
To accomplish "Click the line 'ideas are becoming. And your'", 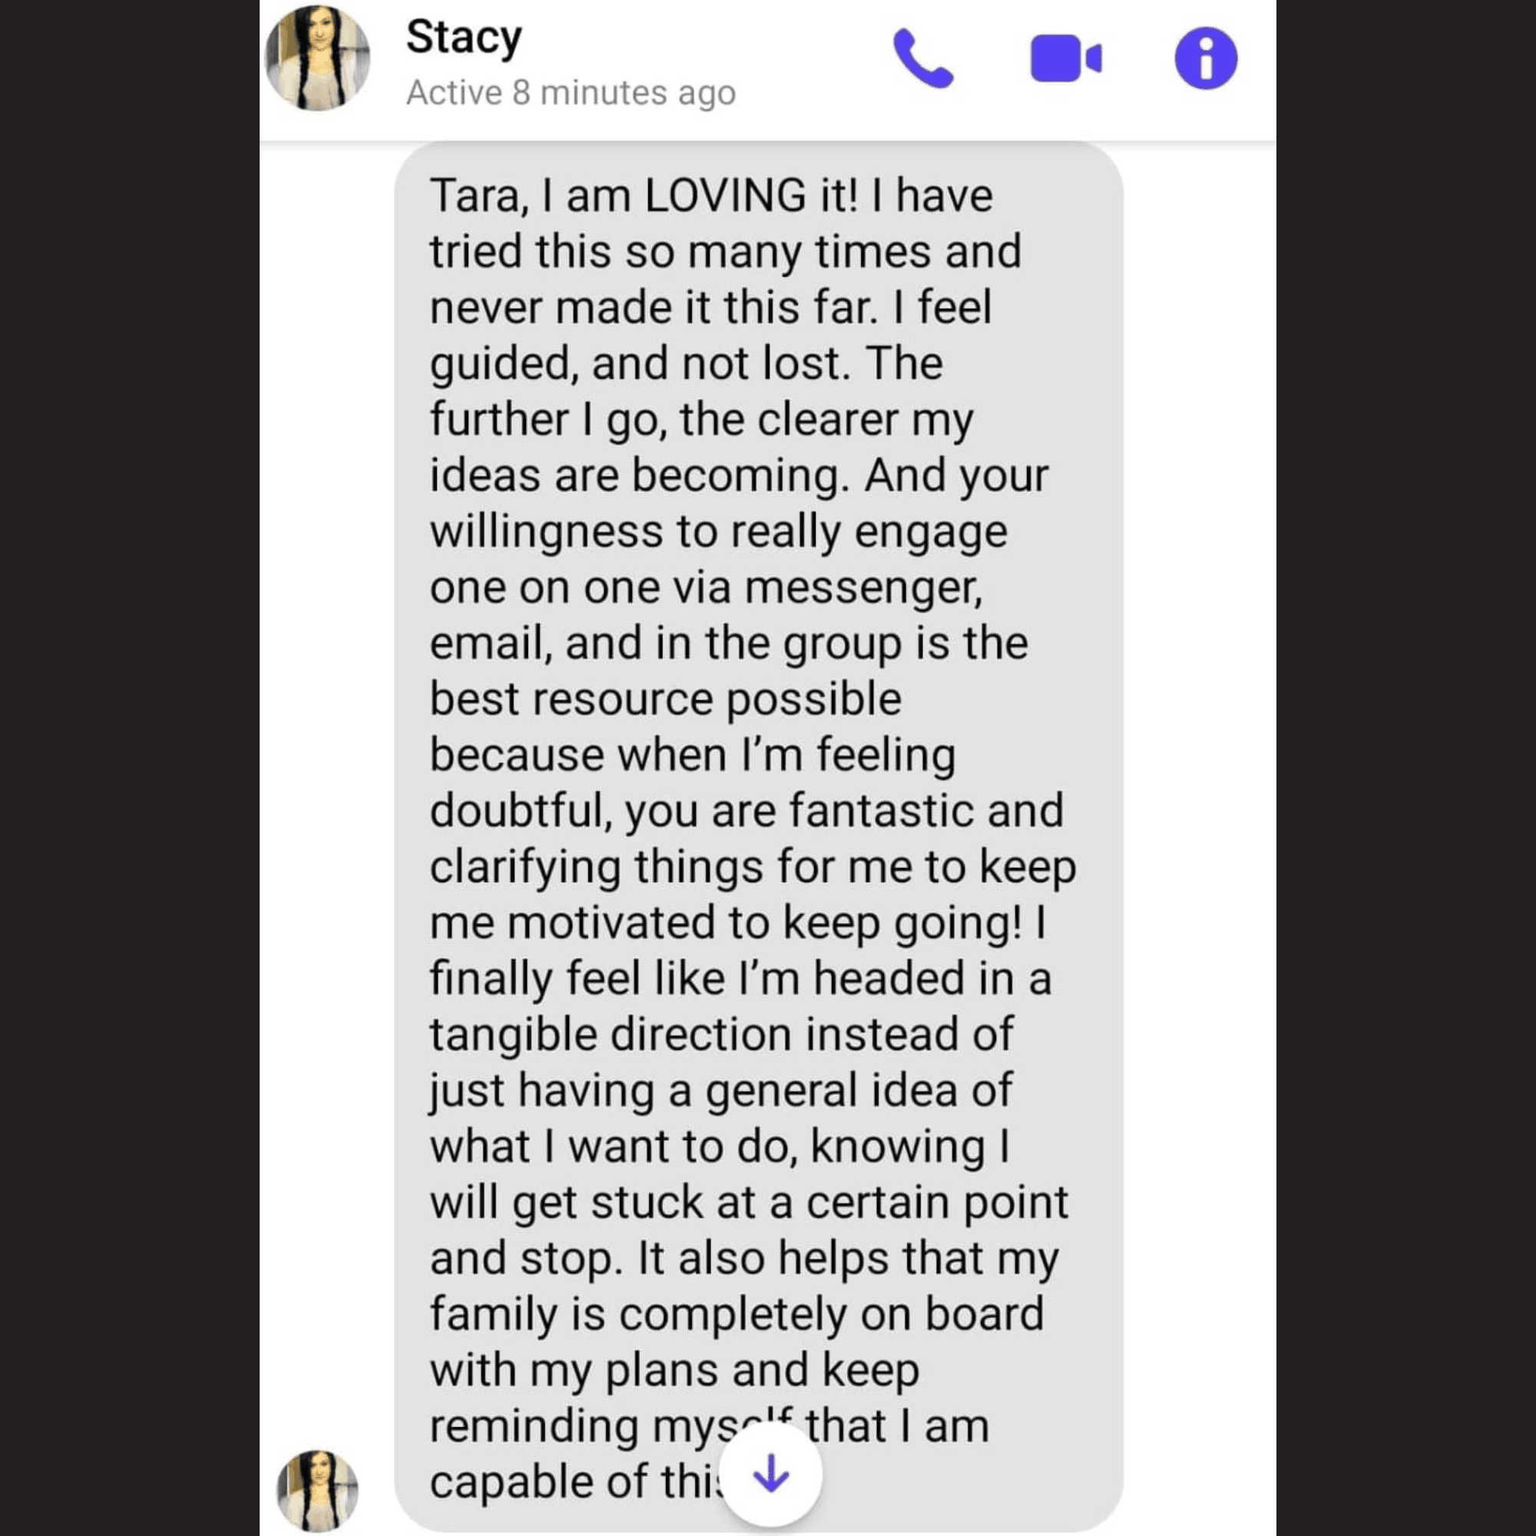I will point(740,475).
